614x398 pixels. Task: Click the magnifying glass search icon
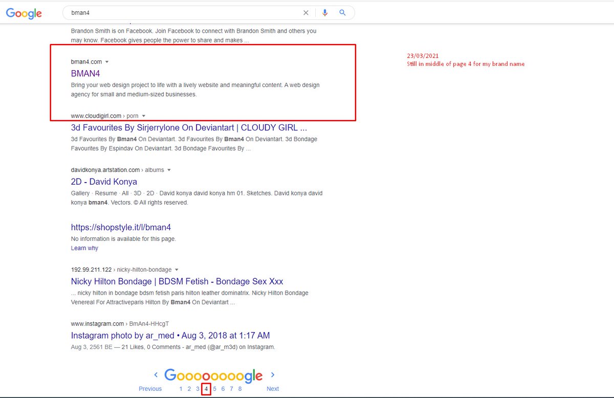tap(343, 13)
